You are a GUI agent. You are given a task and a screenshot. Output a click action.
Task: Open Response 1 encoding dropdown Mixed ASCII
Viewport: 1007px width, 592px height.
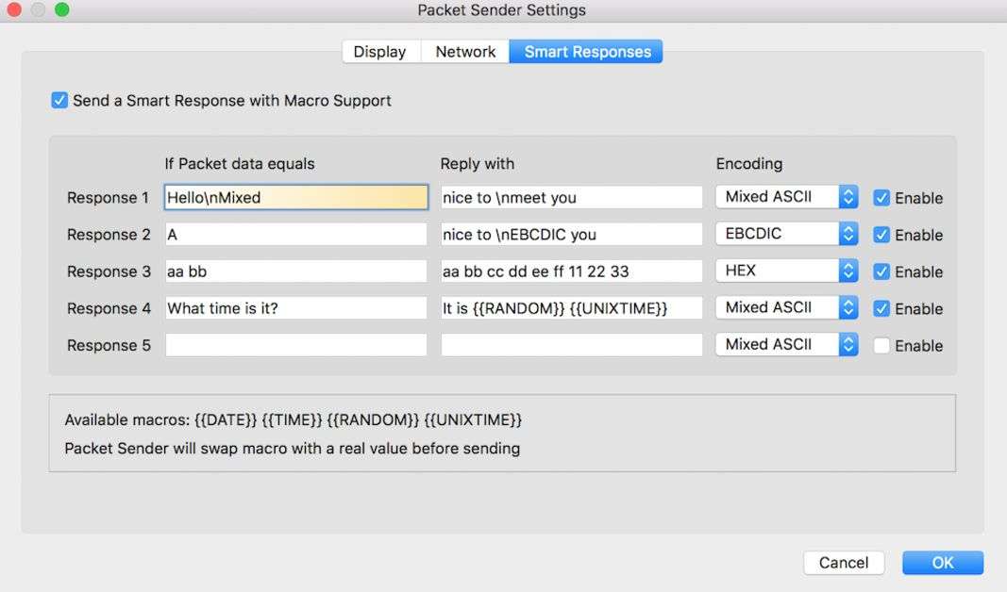(x=787, y=196)
